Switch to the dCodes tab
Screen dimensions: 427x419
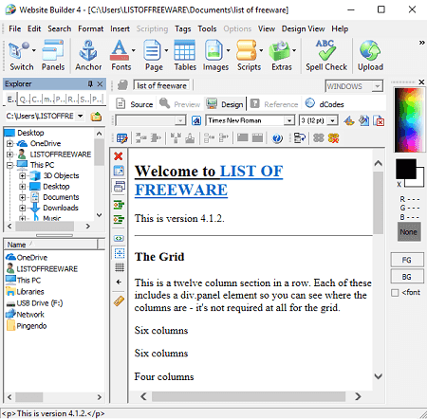(x=325, y=103)
